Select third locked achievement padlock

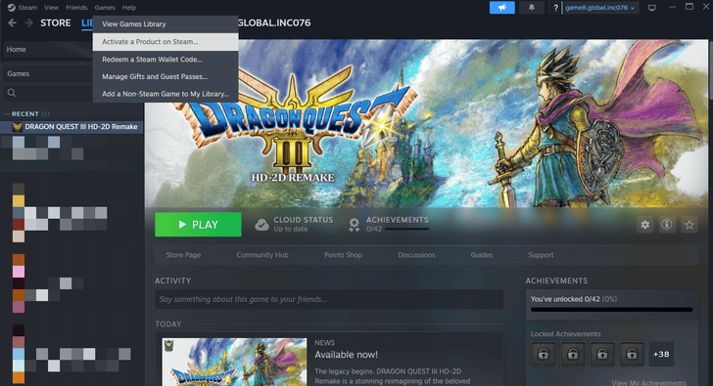tap(602, 354)
